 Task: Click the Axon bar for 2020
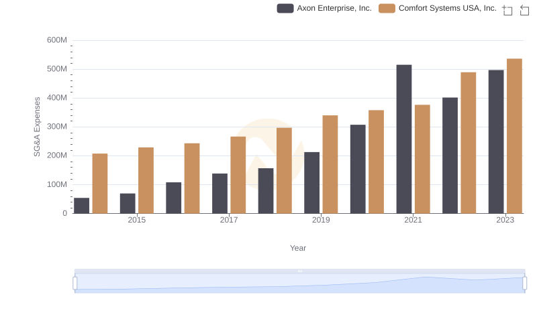click(x=358, y=169)
